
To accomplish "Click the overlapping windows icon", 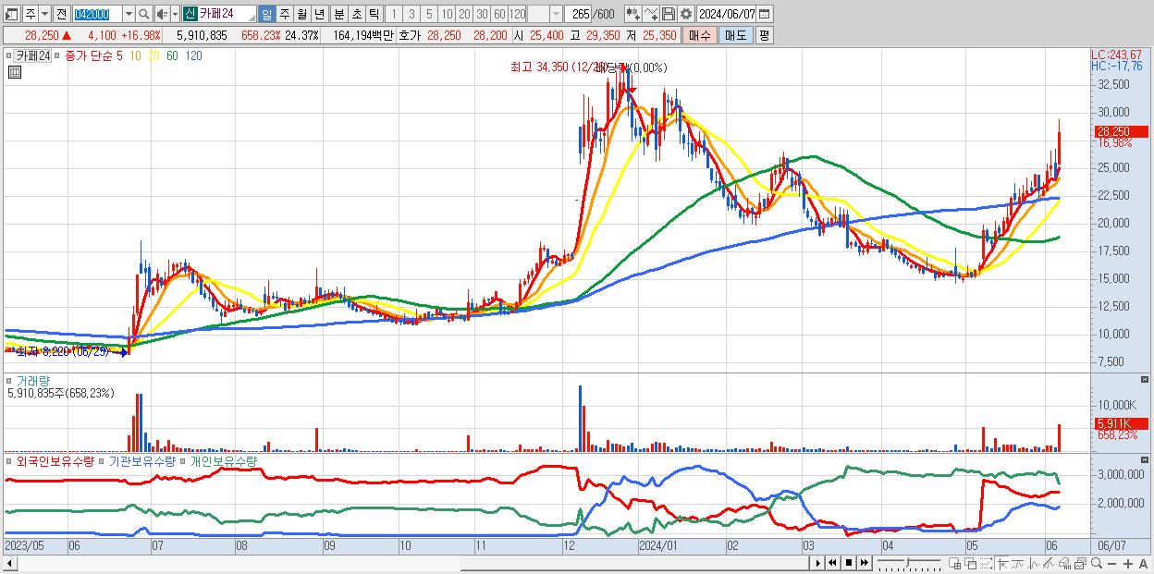I will pyautogui.click(x=971, y=564).
